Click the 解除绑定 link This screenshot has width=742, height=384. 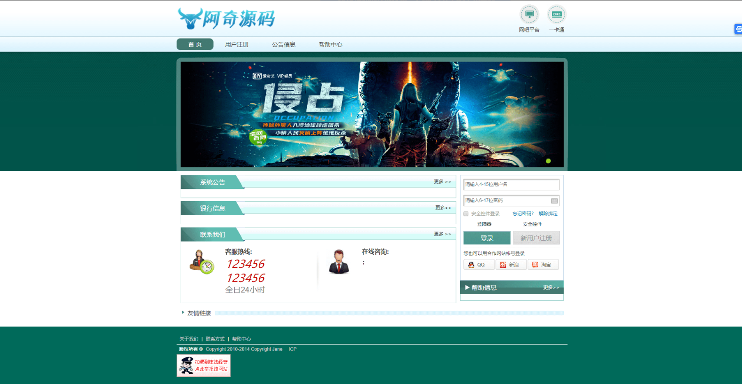coord(548,214)
